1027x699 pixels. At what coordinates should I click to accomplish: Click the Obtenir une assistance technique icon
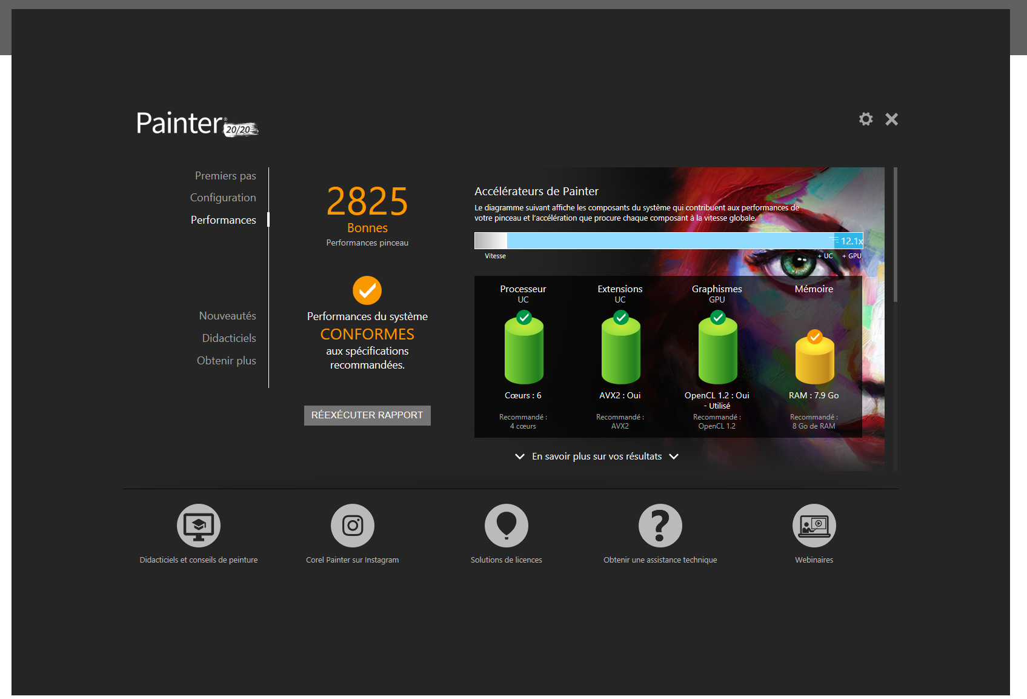click(x=660, y=525)
